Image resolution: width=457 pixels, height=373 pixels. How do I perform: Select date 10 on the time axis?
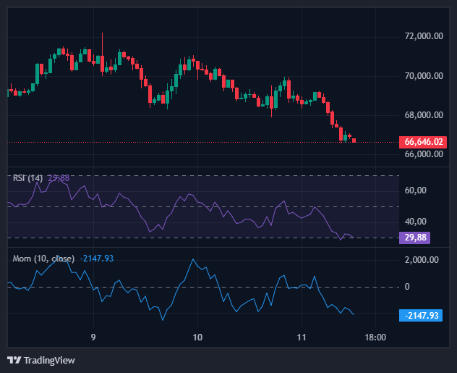coord(197,338)
